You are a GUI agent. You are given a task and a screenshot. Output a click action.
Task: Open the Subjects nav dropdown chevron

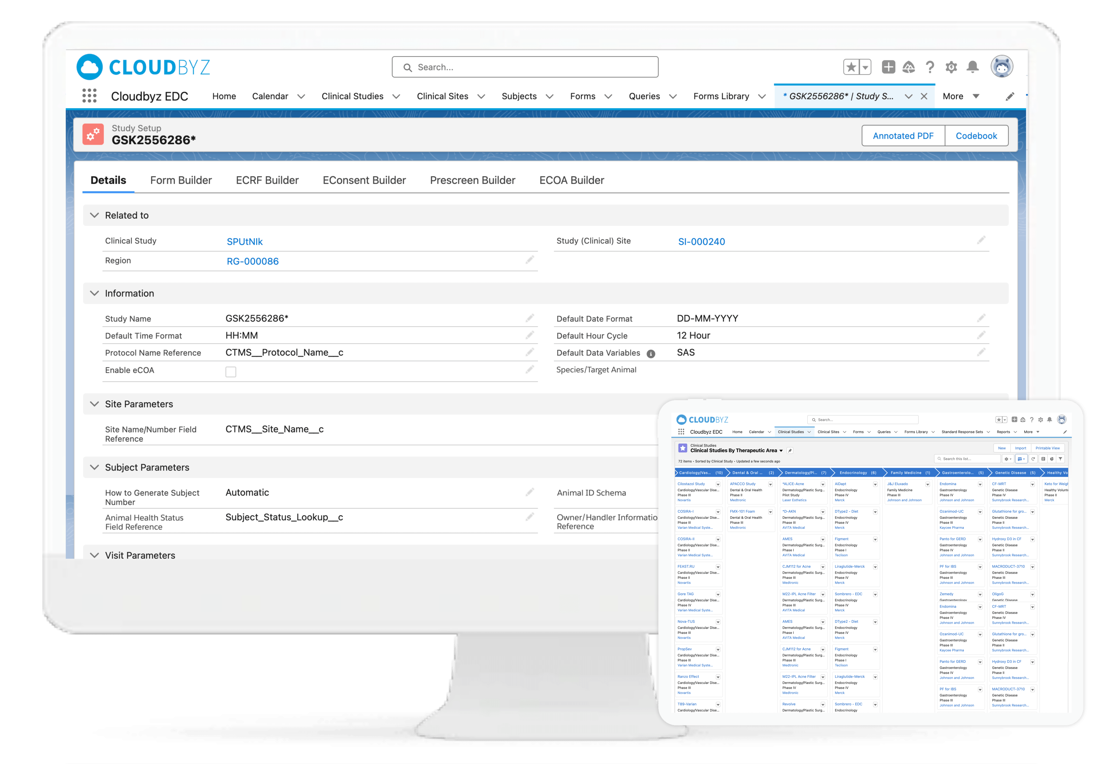(550, 96)
